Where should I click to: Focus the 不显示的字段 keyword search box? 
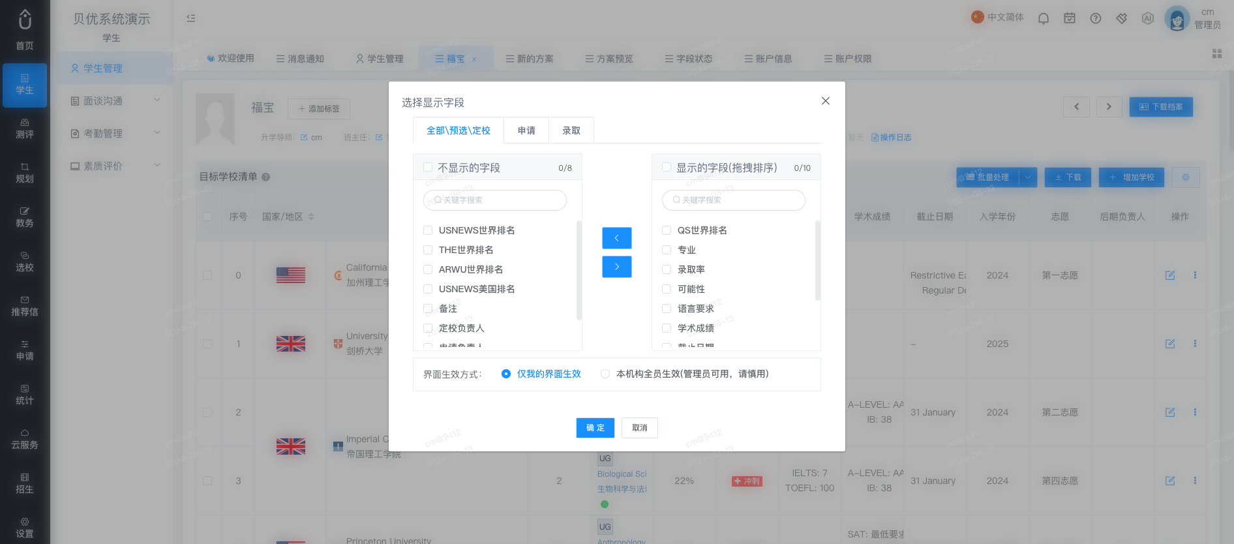(x=495, y=200)
